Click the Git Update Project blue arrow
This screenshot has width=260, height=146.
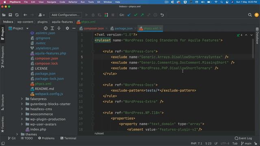(x=129, y=15)
